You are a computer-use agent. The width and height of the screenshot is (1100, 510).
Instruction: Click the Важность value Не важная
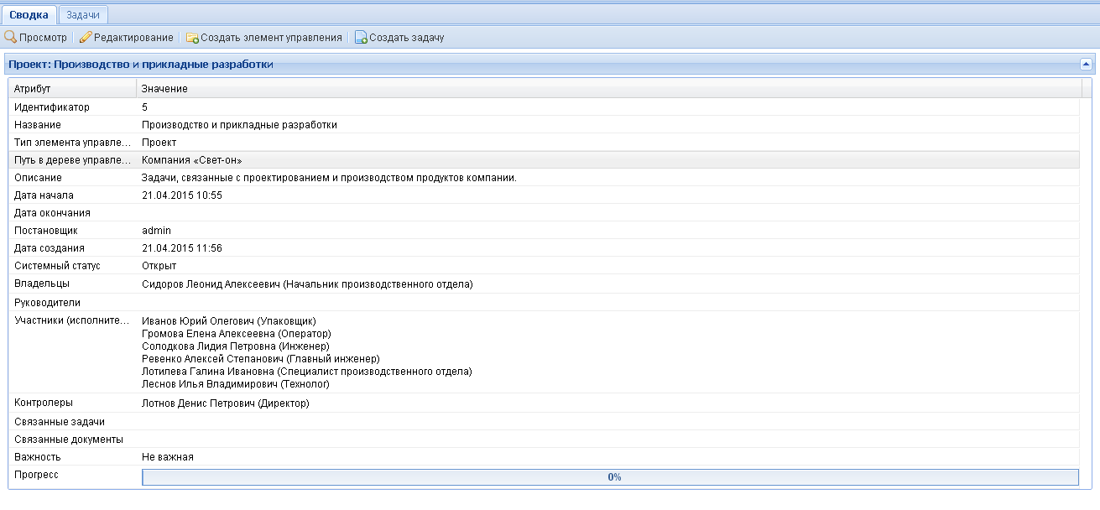168,457
